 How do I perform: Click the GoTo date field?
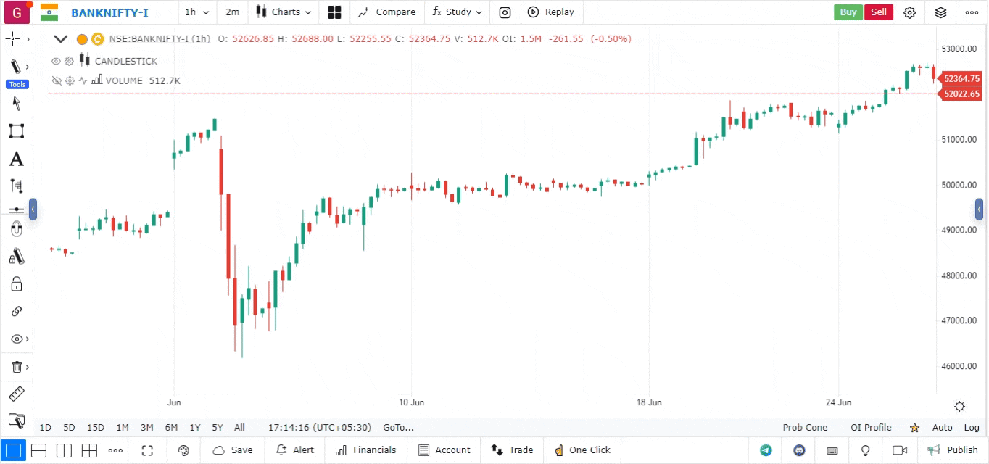tap(397, 428)
